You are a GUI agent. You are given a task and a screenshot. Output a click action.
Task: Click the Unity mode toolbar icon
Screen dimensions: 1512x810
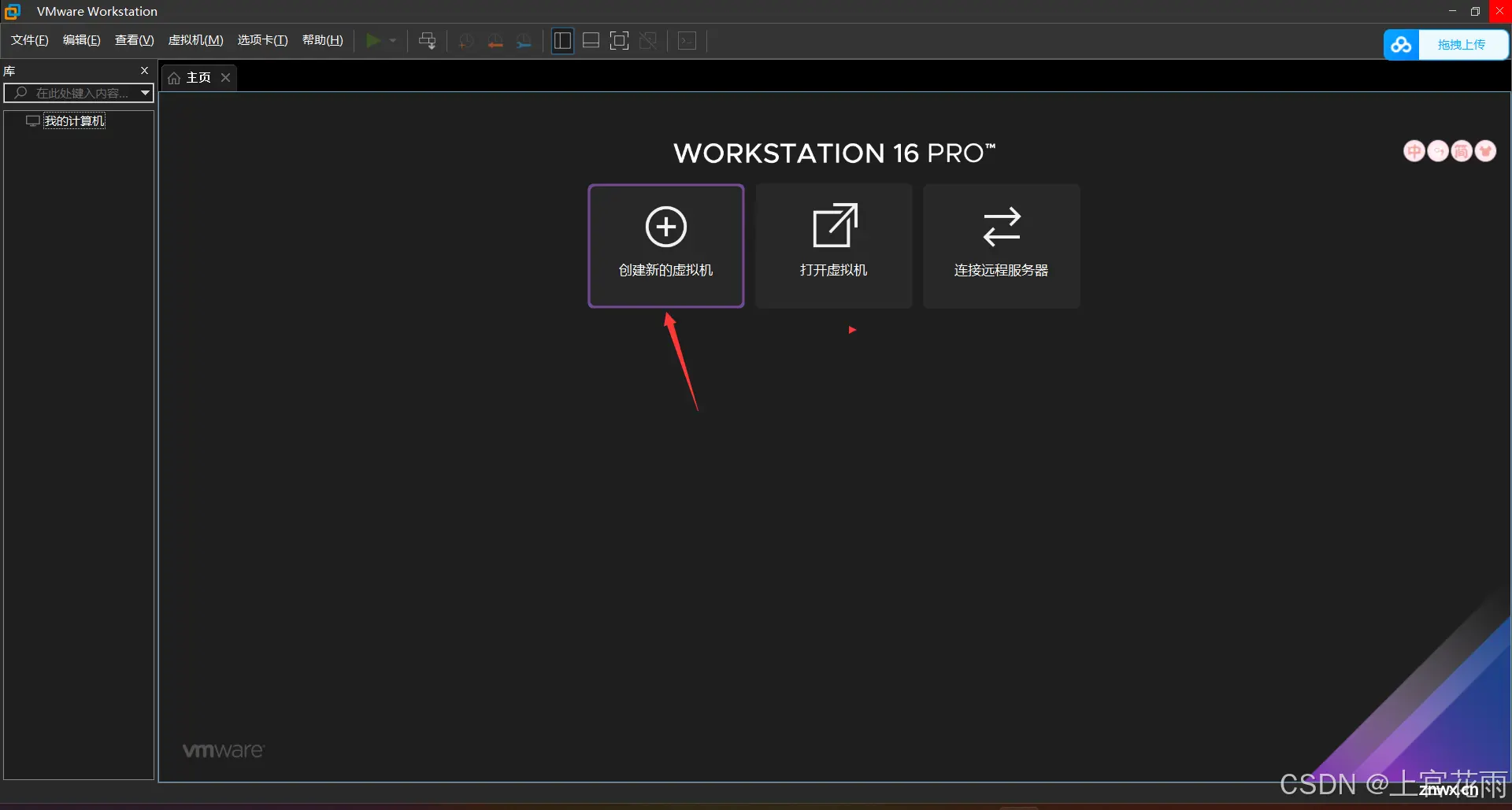pos(648,41)
